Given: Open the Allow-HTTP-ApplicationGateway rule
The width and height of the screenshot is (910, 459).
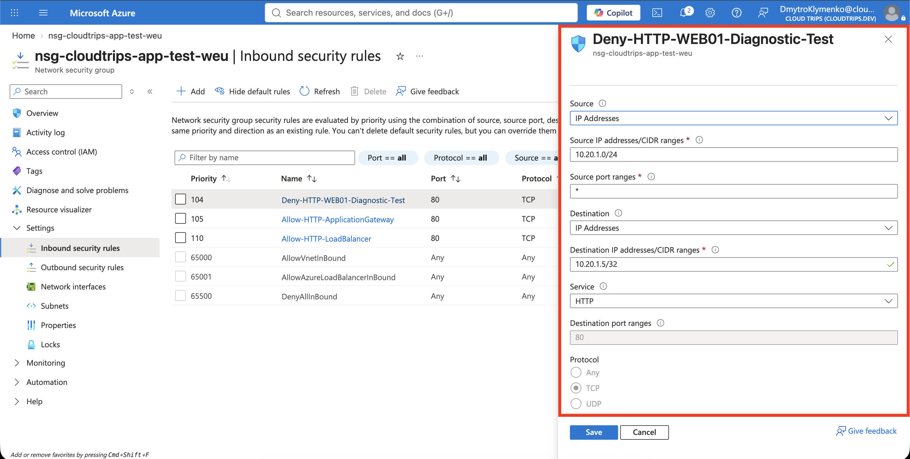Looking at the screenshot, I should 337,219.
